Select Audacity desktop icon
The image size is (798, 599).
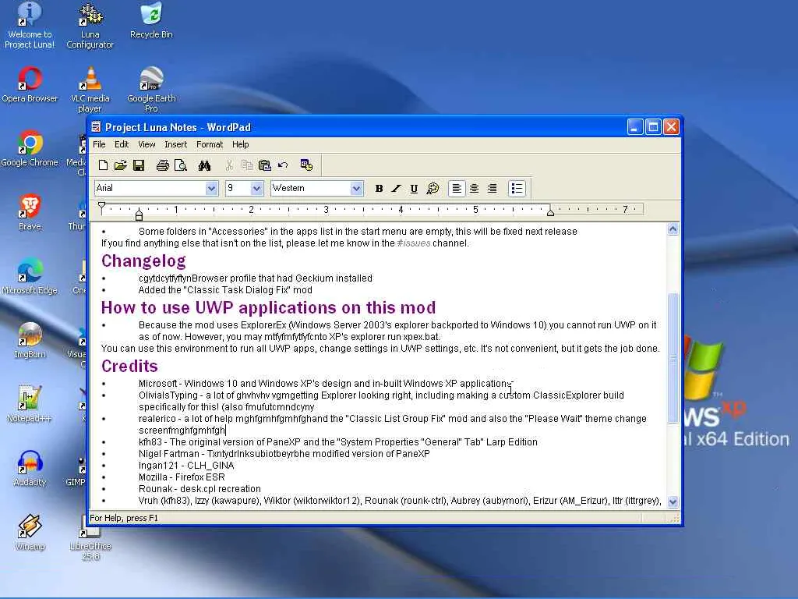(x=30, y=469)
